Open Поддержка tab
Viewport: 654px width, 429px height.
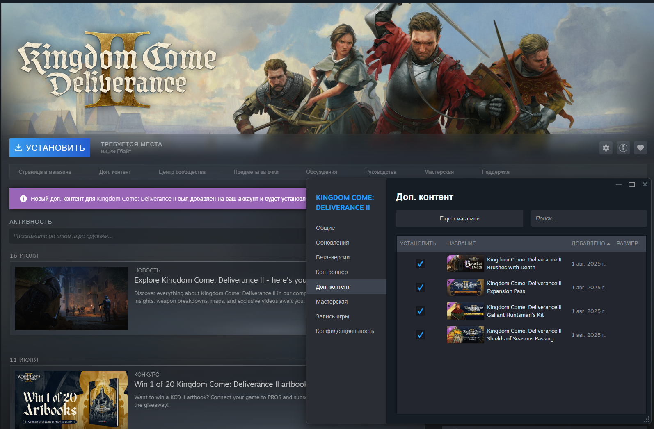coord(496,172)
